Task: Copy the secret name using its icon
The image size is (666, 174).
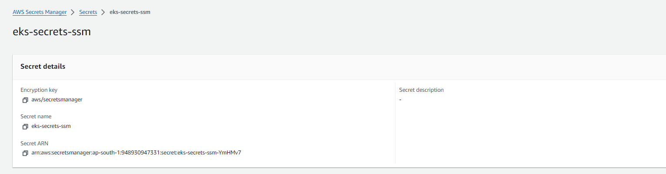Action: [25, 127]
